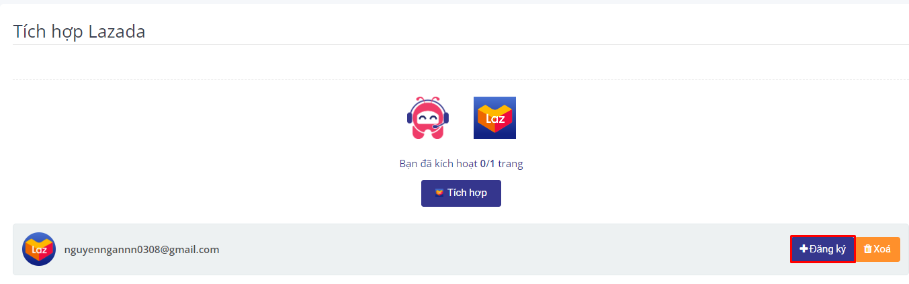Click the 0/1 activated page count
The image size is (909, 284).
click(488, 164)
